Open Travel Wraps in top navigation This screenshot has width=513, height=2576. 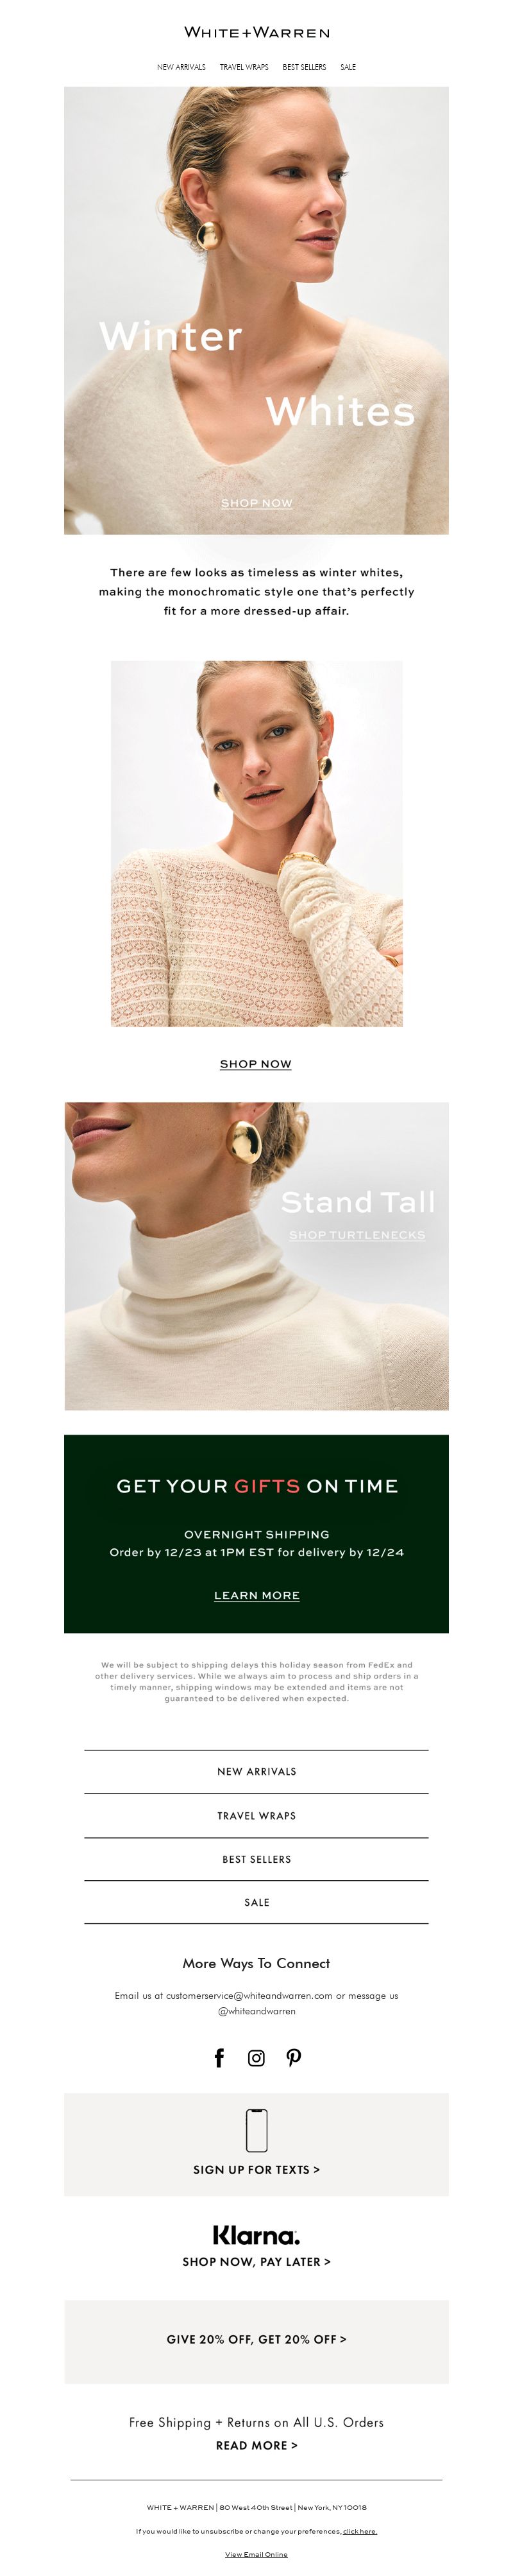pos(244,67)
